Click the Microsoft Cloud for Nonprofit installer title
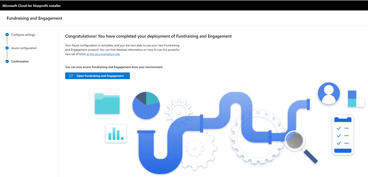 (x=32, y=6)
